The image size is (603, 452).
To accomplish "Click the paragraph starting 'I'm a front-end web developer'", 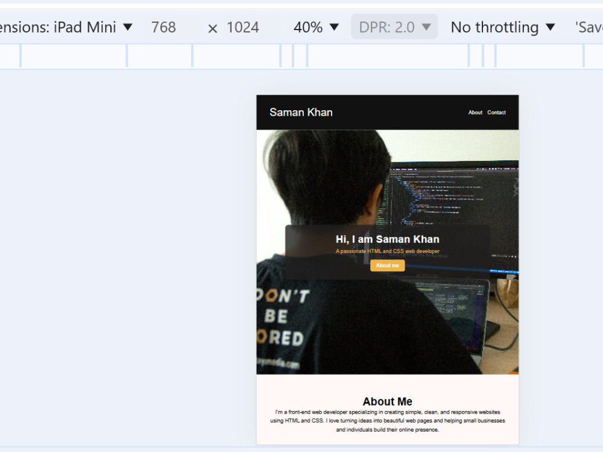I will click(387, 421).
